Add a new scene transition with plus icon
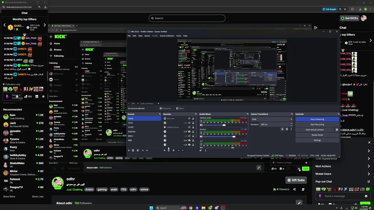Screen dimensions: 374x210 pyautogui.click(x=282, y=129)
